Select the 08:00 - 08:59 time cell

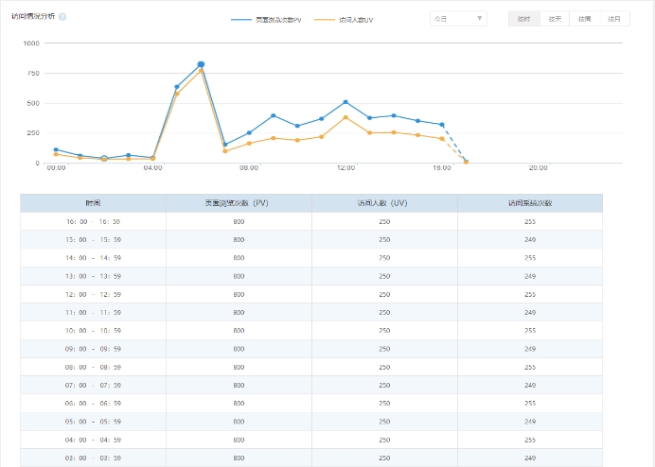[x=93, y=367]
